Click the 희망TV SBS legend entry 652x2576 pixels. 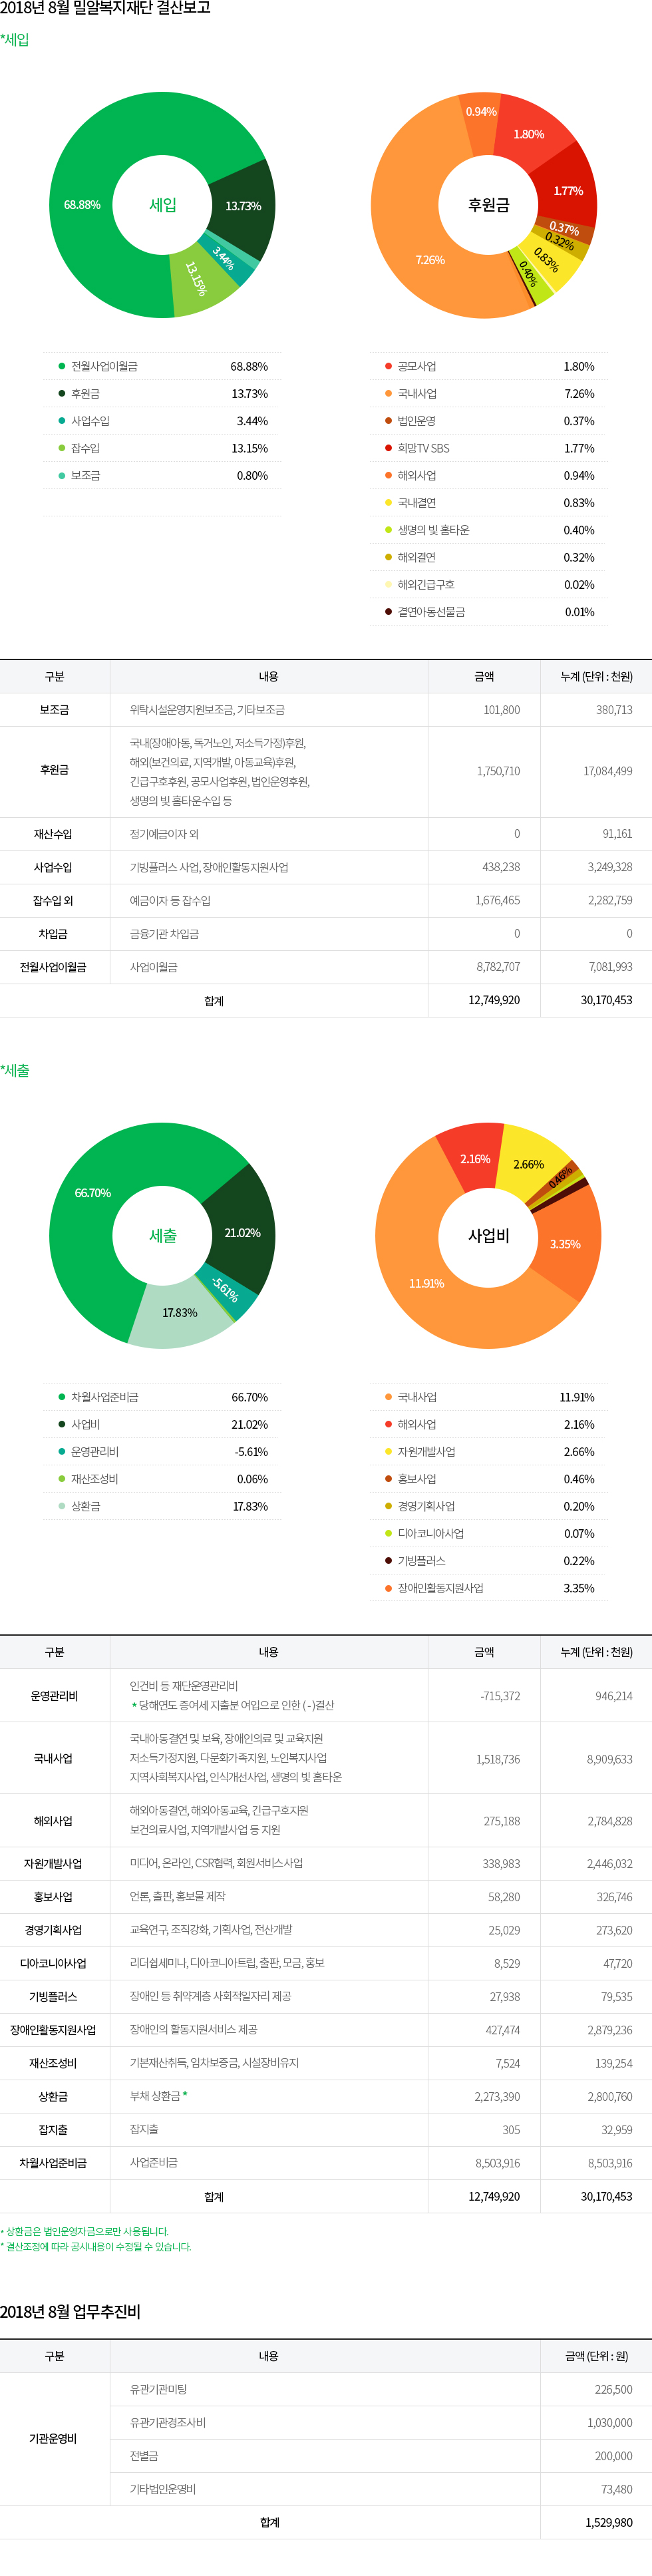pyautogui.click(x=423, y=448)
